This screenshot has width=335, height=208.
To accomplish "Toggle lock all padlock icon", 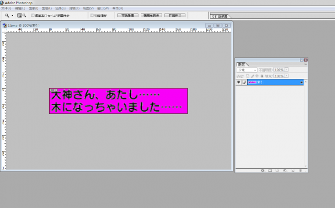I will [x=262, y=76].
